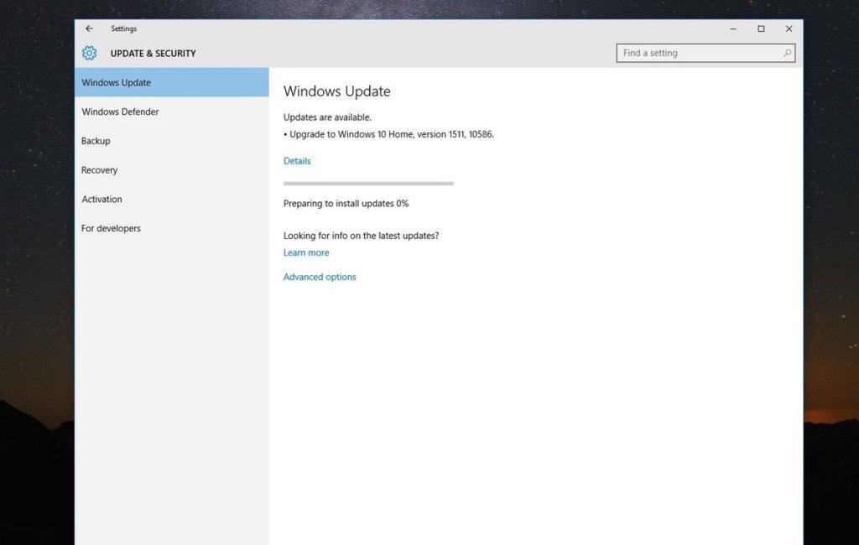Click the magnifier icon in search box
The height and width of the screenshot is (545, 859).
786,53
